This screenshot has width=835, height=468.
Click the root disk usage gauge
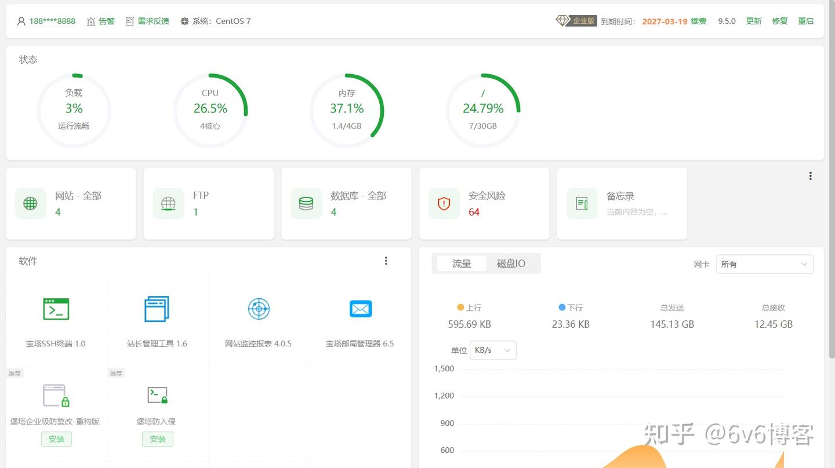coord(483,110)
